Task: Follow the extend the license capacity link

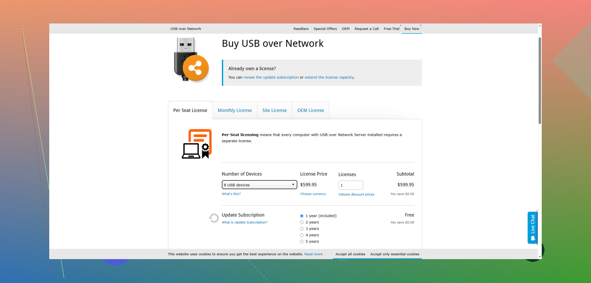Action: pyautogui.click(x=329, y=77)
